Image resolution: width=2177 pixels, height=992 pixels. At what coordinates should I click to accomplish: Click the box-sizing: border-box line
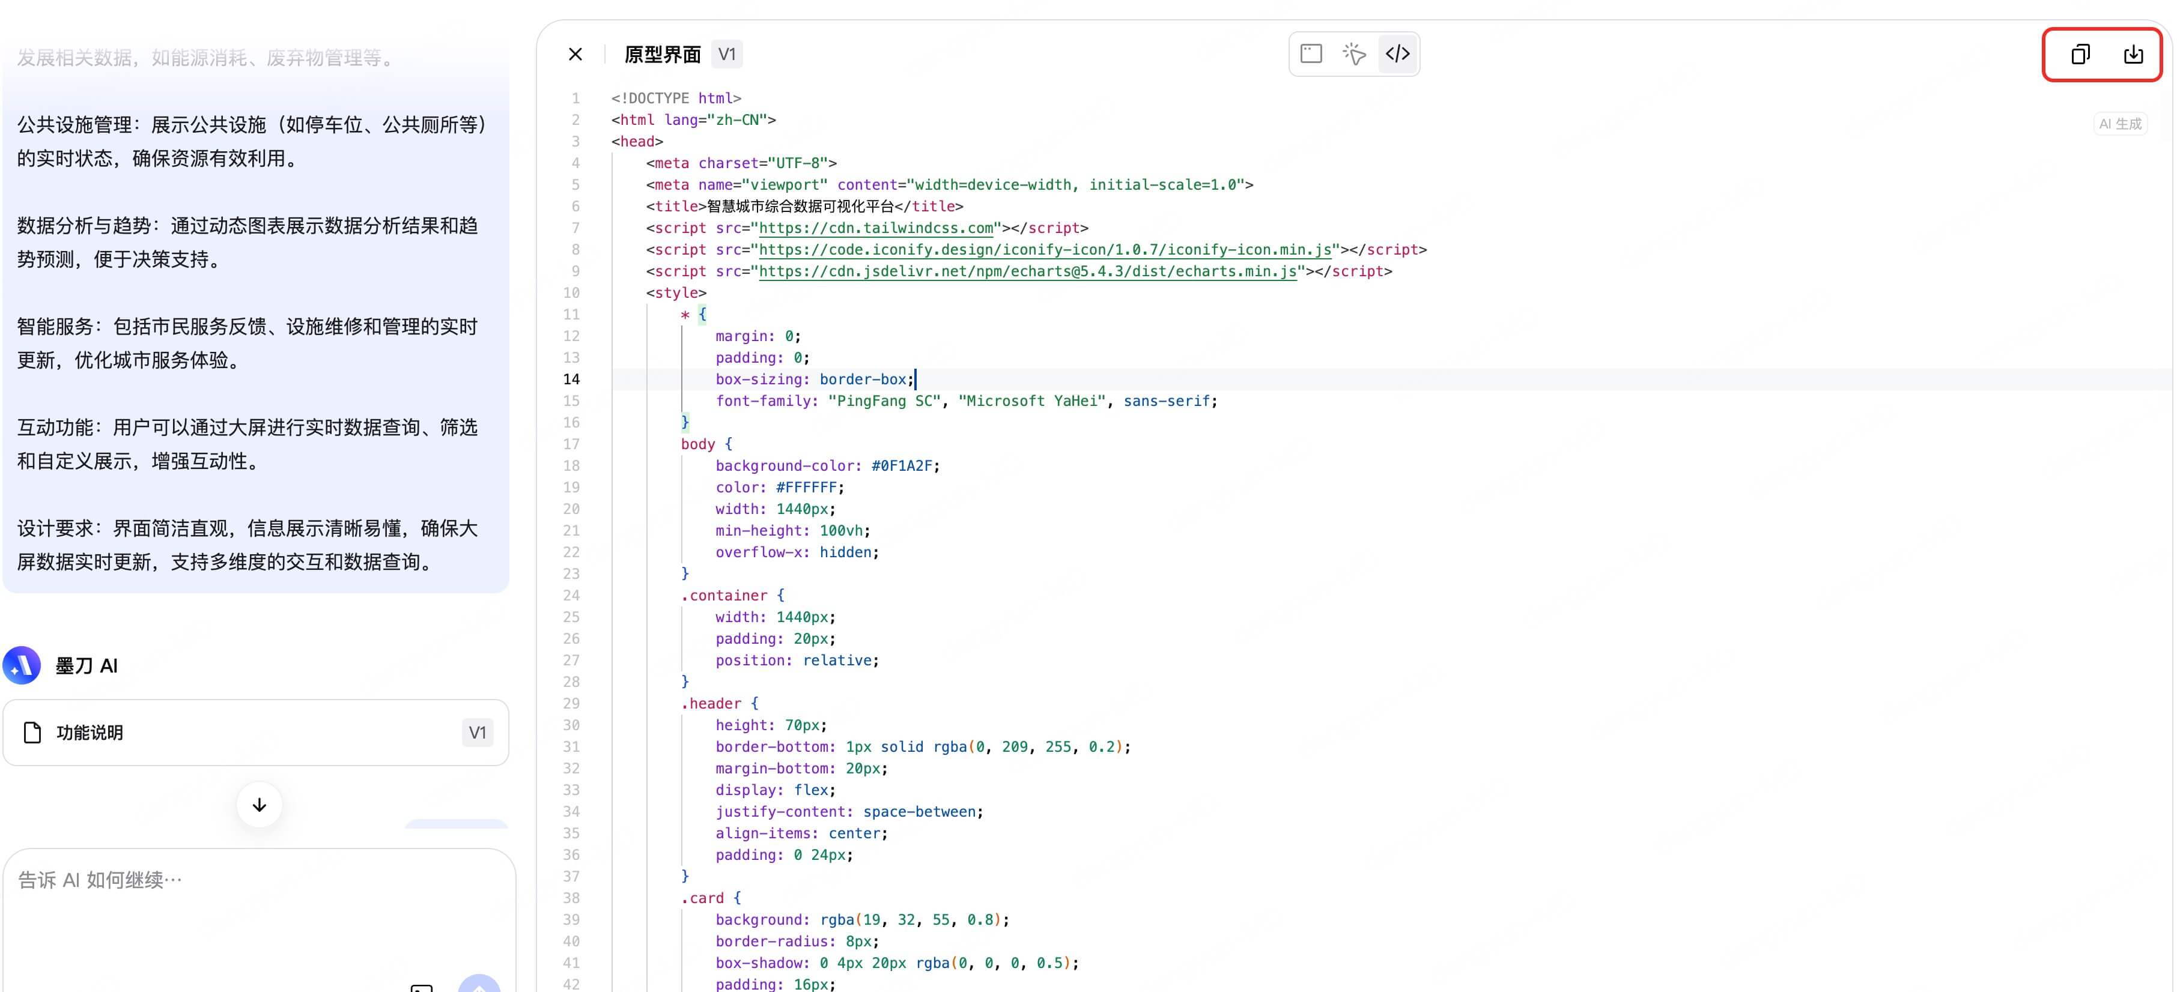click(815, 380)
